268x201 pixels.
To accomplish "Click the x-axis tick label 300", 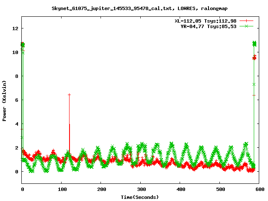I will tap(140, 190).
